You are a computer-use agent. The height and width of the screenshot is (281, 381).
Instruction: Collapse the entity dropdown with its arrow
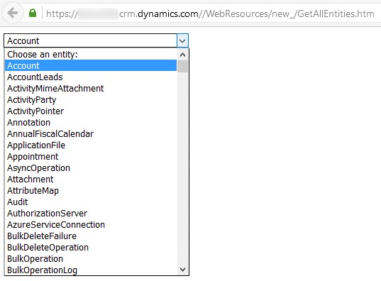(x=182, y=40)
